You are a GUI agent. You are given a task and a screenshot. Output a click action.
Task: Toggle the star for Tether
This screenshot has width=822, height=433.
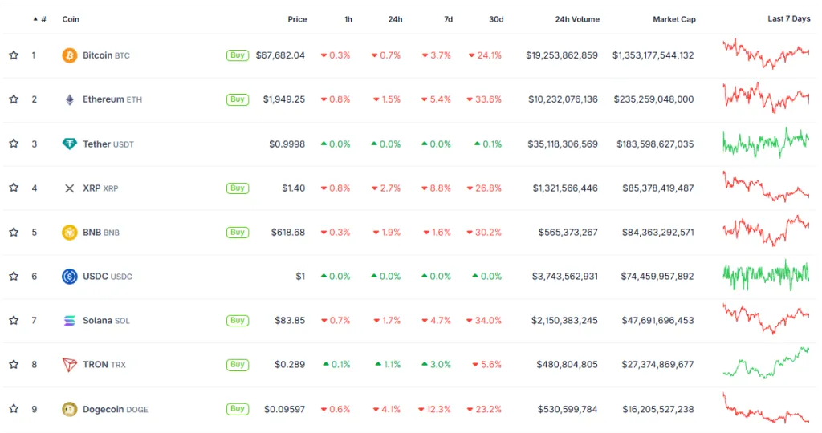[x=14, y=144]
